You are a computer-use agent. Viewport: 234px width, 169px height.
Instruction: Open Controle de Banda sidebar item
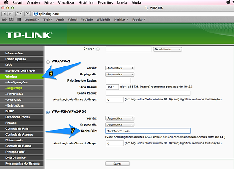pos(22,146)
